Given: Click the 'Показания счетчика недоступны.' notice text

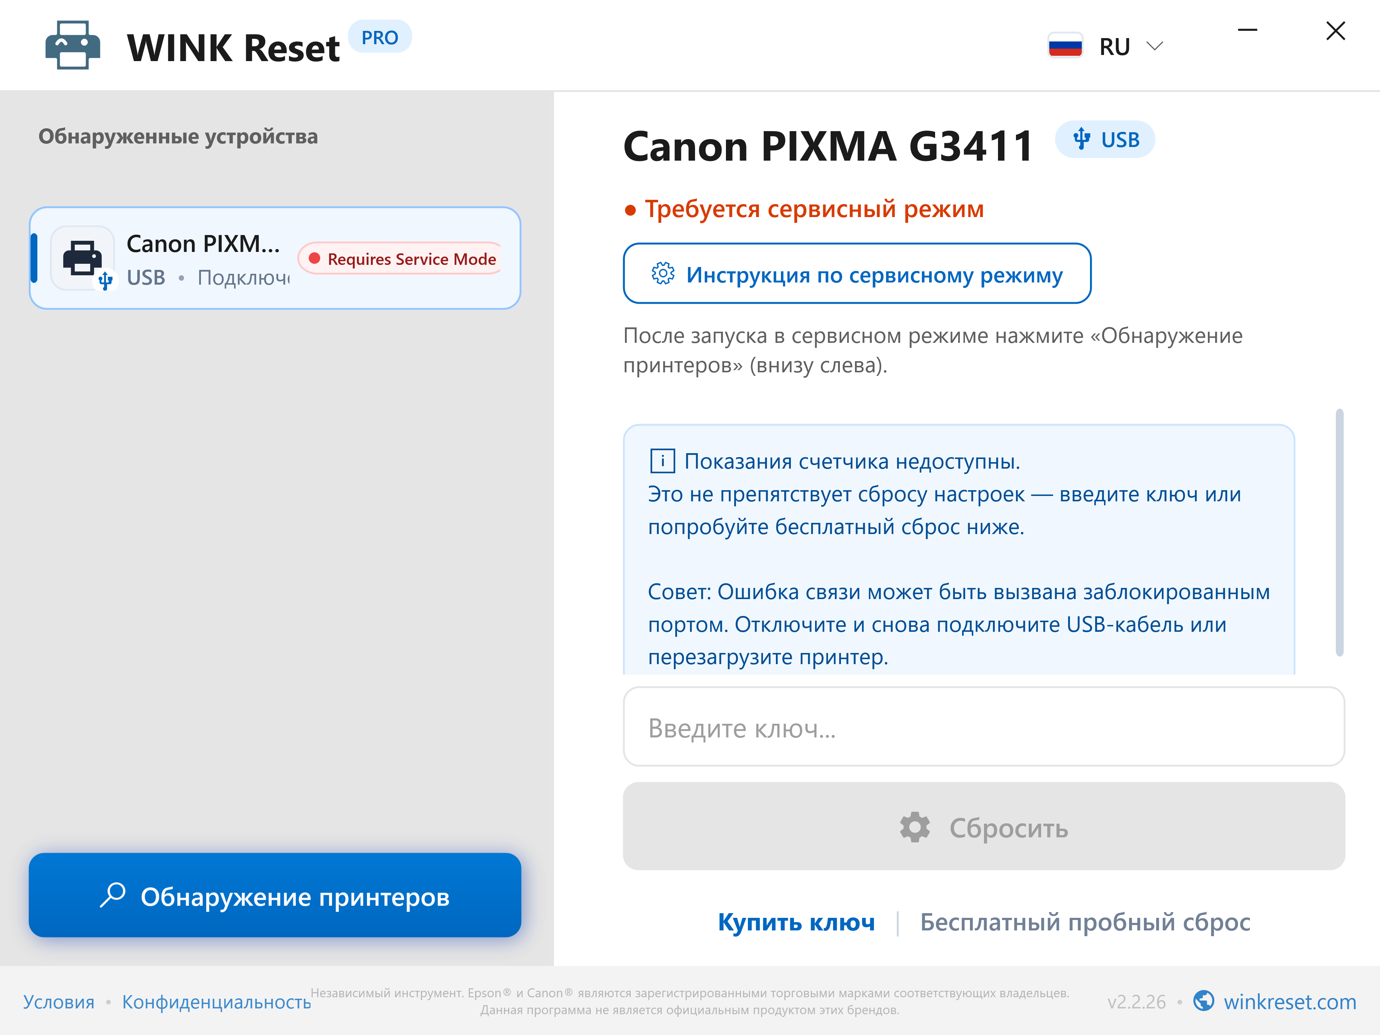Looking at the screenshot, I should coord(852,462).
